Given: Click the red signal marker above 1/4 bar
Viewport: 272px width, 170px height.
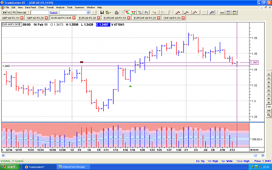Looking at the screenshot, I should pos(81,62).
